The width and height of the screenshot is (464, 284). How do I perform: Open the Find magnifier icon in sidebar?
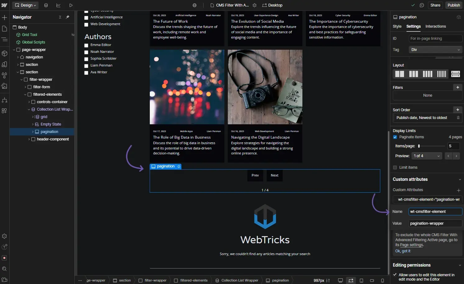pos(4,269)
